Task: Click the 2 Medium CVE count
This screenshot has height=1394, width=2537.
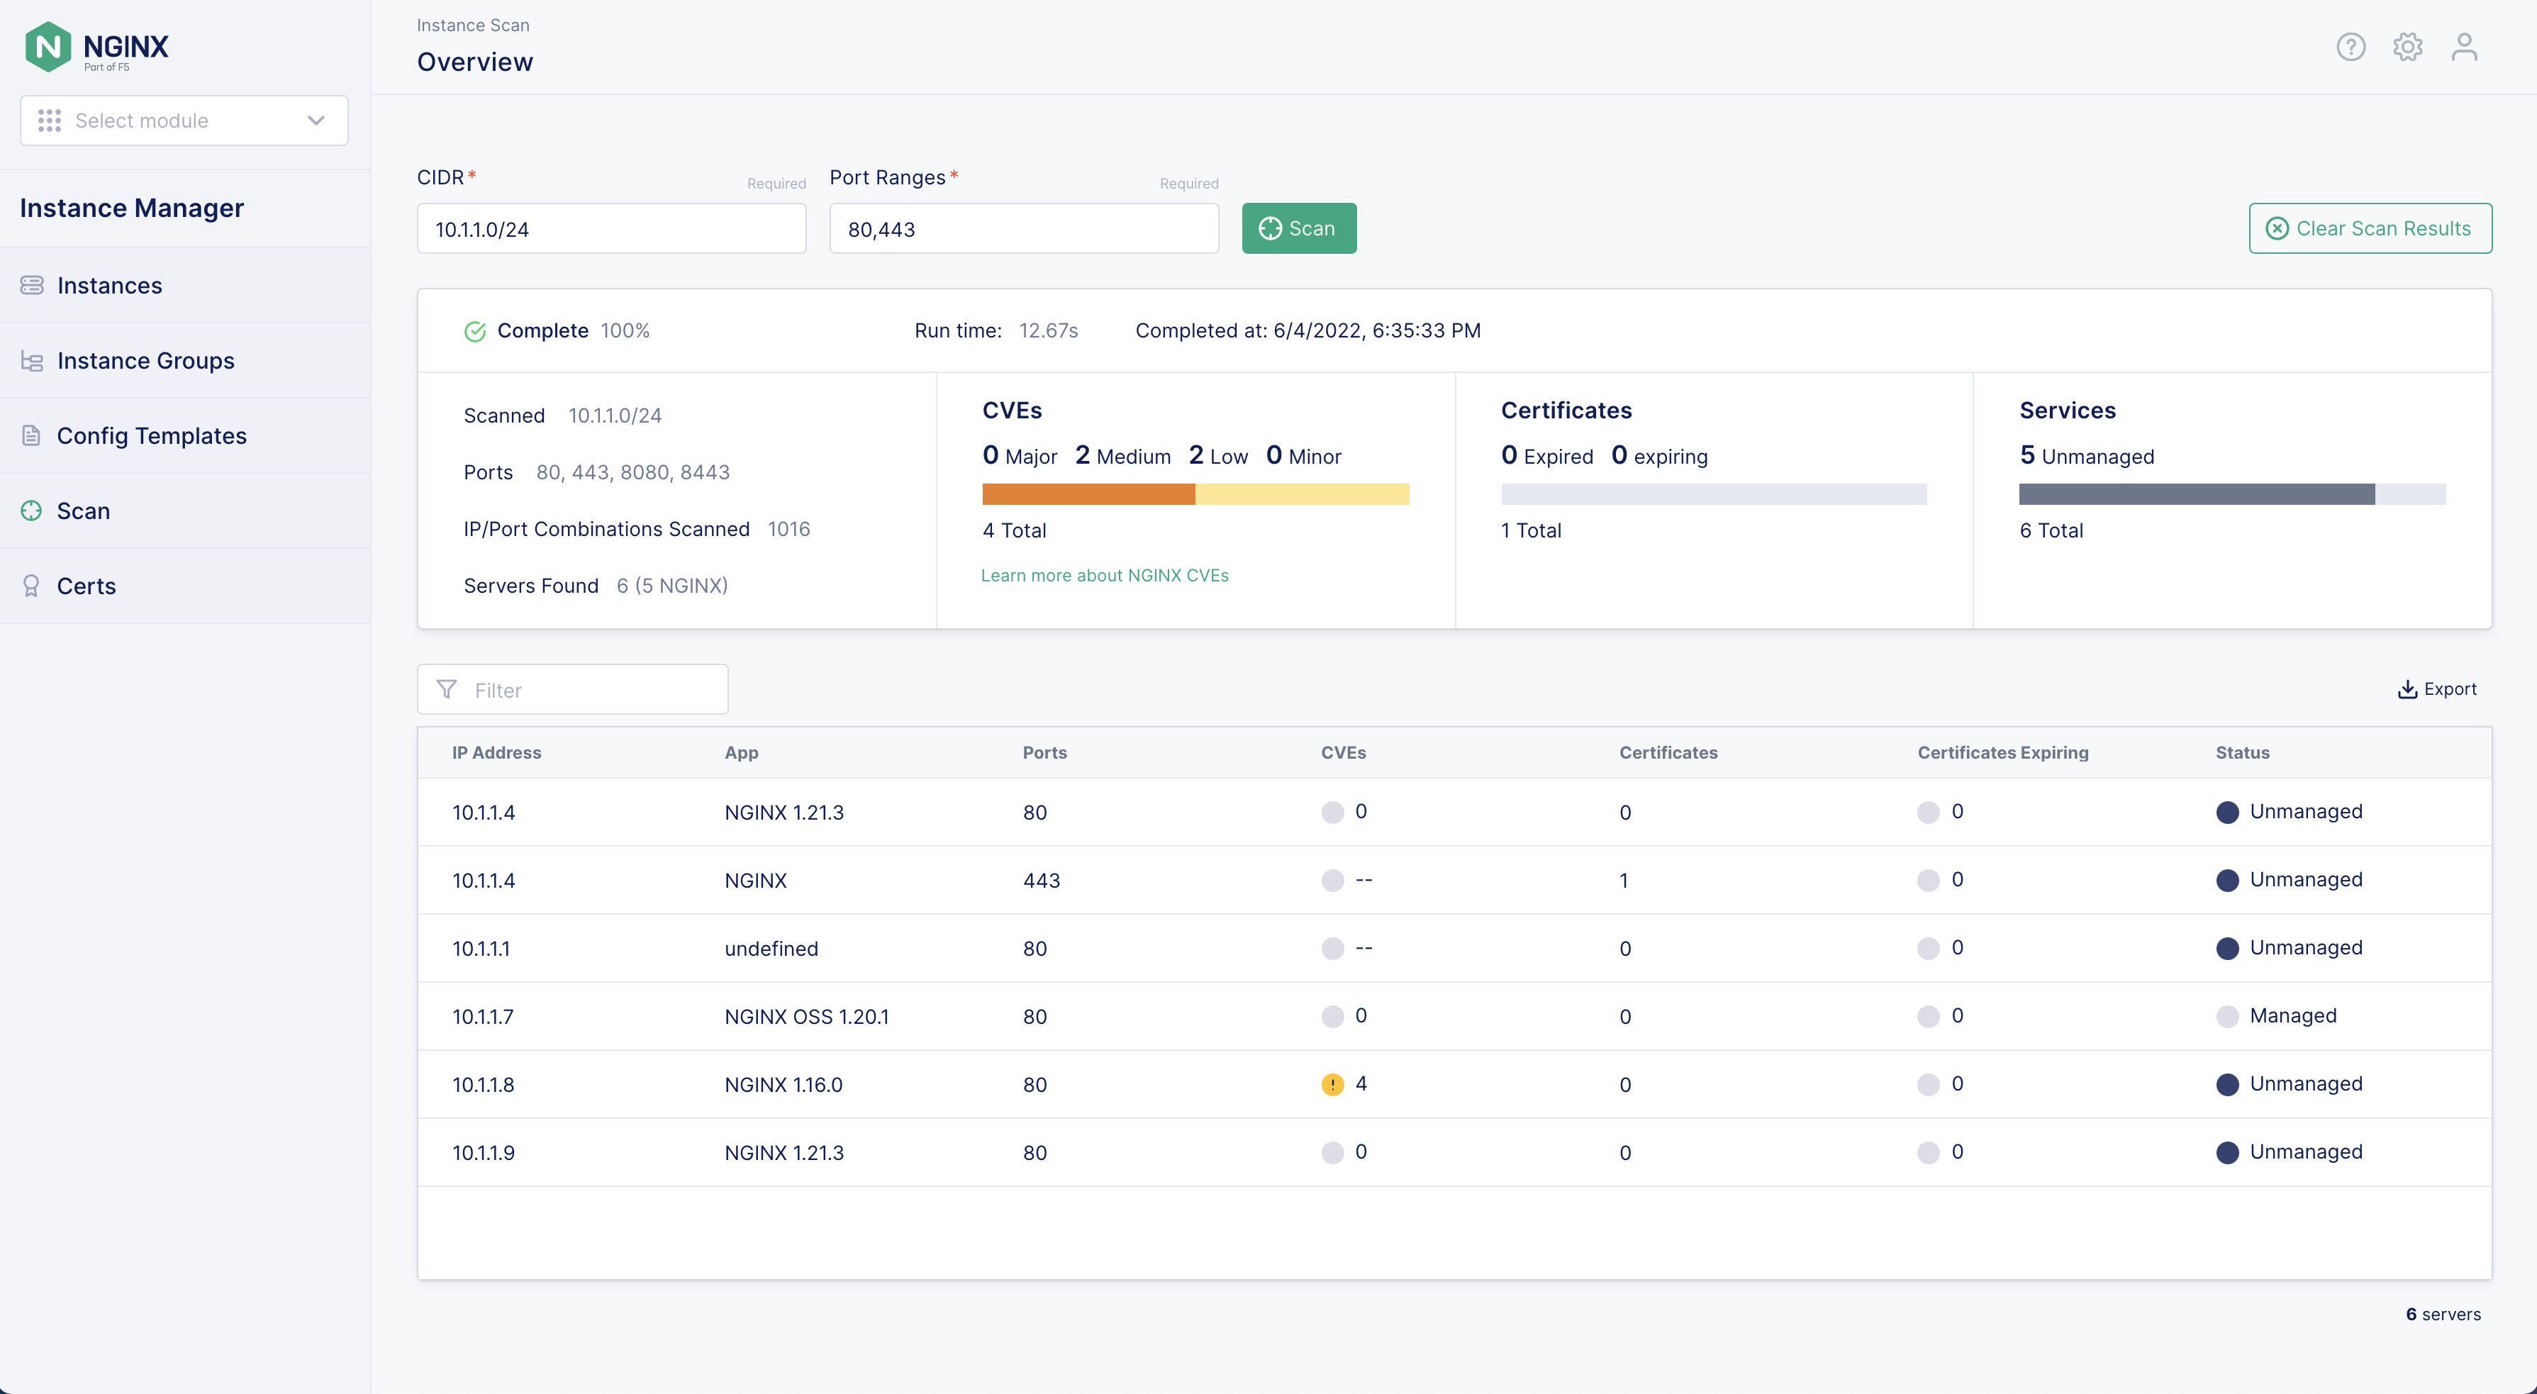Action: pyautogui.click(x=1122, y=455)
